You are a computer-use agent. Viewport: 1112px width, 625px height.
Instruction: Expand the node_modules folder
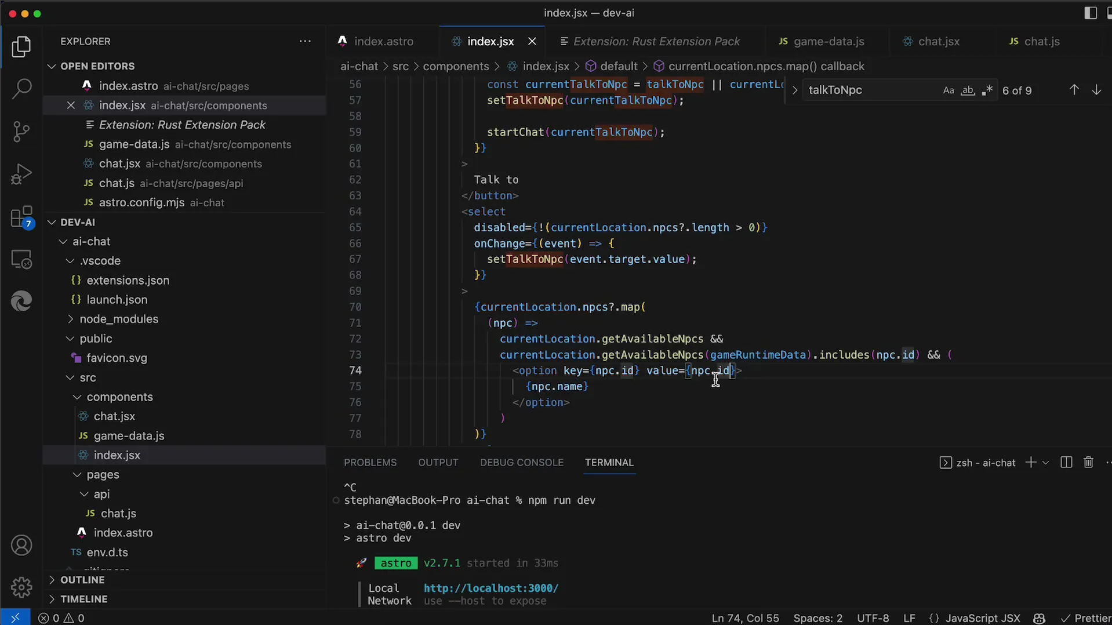click(x=119, y=319)
